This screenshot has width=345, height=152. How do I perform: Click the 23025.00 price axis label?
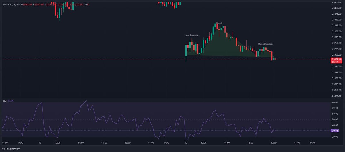coord(336,96)
